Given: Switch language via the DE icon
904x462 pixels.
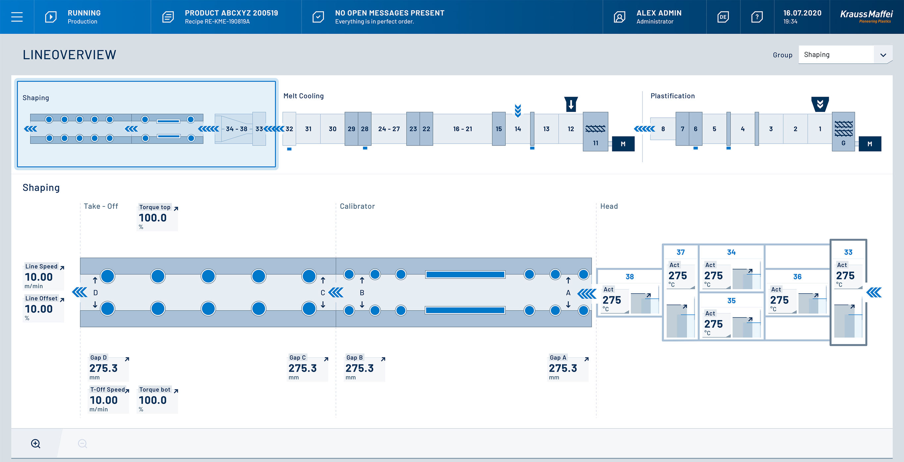Looking at the screenshot, I should tap(723, 17).
